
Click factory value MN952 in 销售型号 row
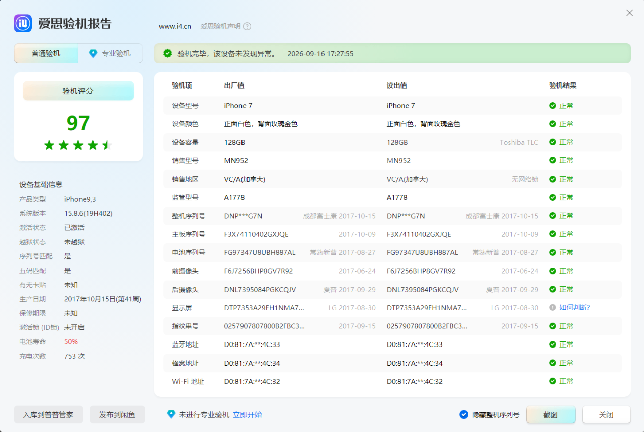point(236,161)
